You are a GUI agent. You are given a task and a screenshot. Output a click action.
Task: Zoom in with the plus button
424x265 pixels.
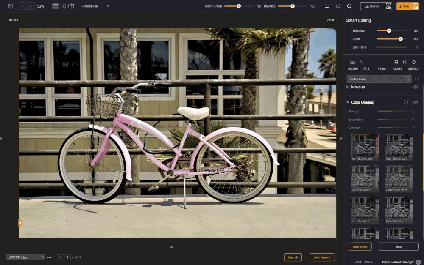(x=31, y=6)
